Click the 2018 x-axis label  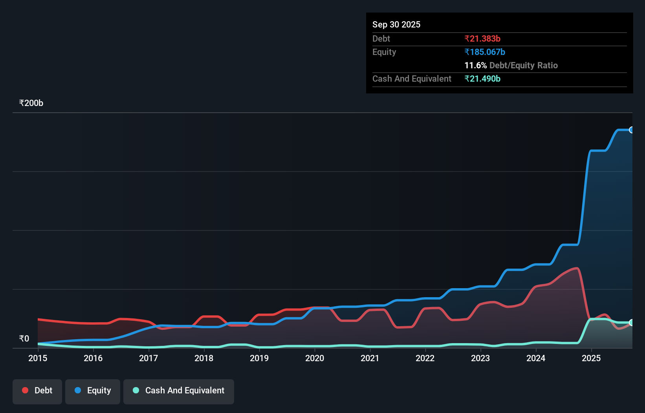[204, 358]
